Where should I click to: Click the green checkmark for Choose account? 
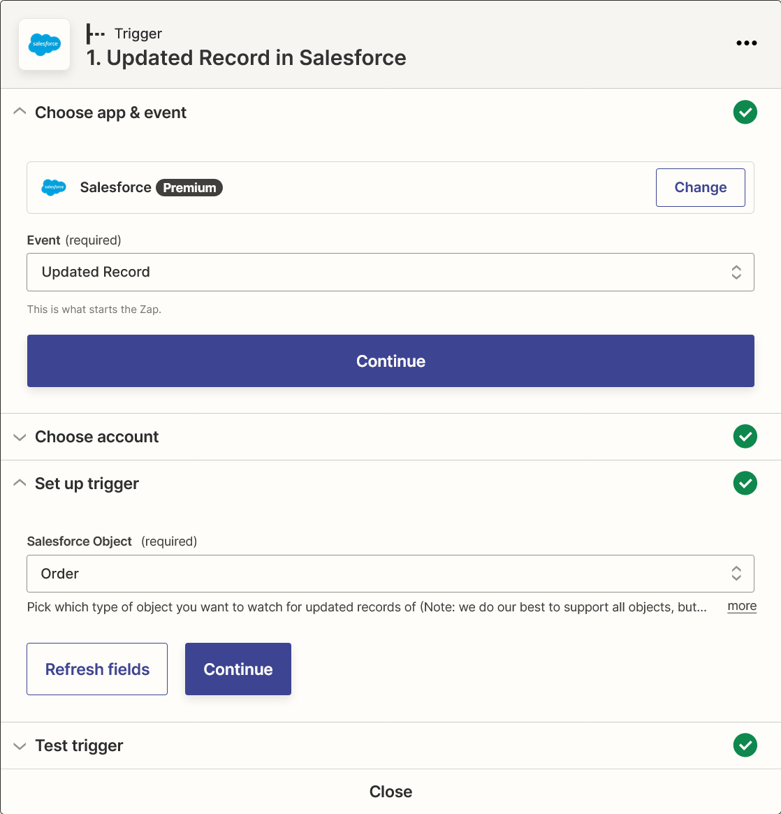[745, 437]
